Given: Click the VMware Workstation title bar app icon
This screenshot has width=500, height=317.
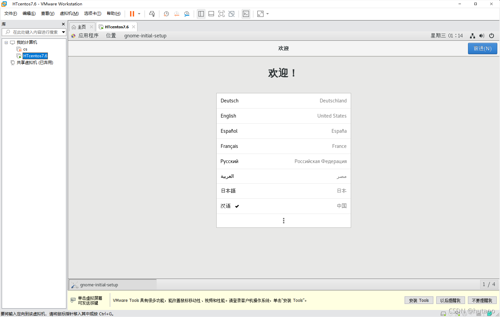Looking at the screenshot, I should point(4,4).
